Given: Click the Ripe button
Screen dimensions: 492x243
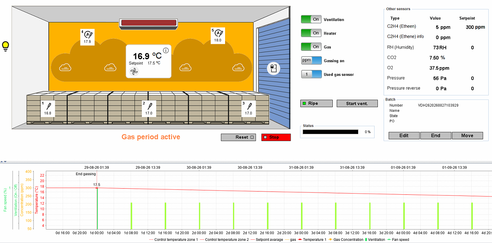Looking at the screenshot, I should (x=316, y=103).
